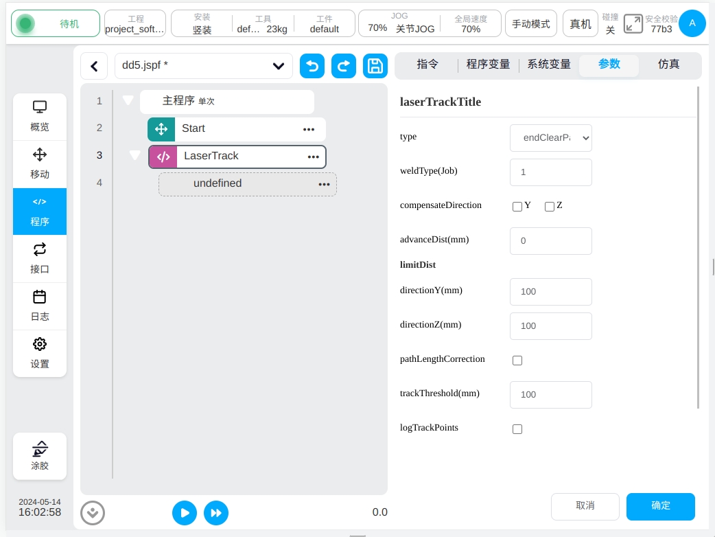Switch to the 指令 tab

point(427,65)
